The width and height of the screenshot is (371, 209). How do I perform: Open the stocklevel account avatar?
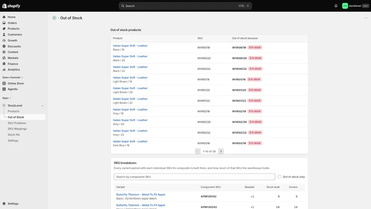(x=345, y=6)
